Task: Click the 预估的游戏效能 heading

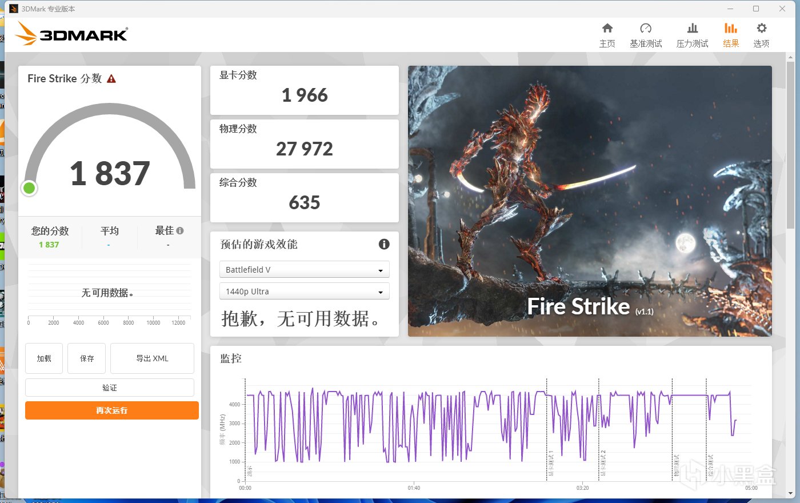Action: (x=259, y=244)
